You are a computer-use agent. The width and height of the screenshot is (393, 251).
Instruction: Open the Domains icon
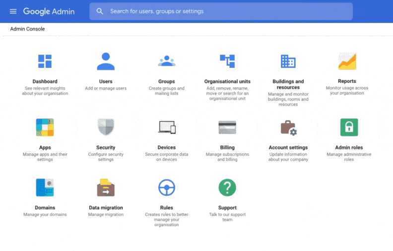pyautogui.click(x=45, y=188)
